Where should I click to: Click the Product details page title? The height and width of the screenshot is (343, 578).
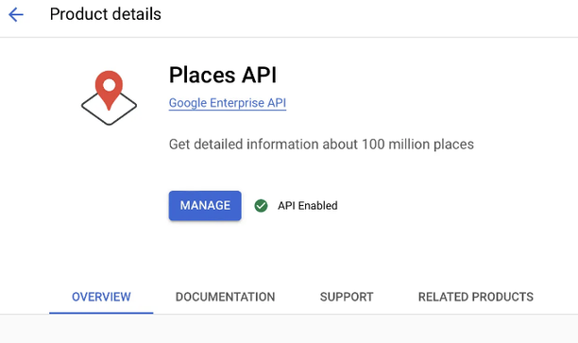click(106, 14)
